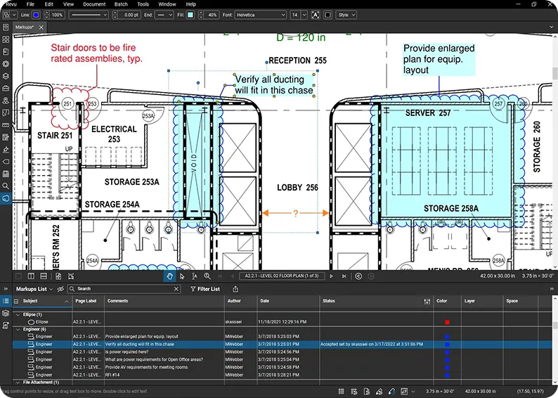Viewport: 558px width, 398px height.
Task: Toggle Snap to Content in status bar
Action: coord(367,391)
